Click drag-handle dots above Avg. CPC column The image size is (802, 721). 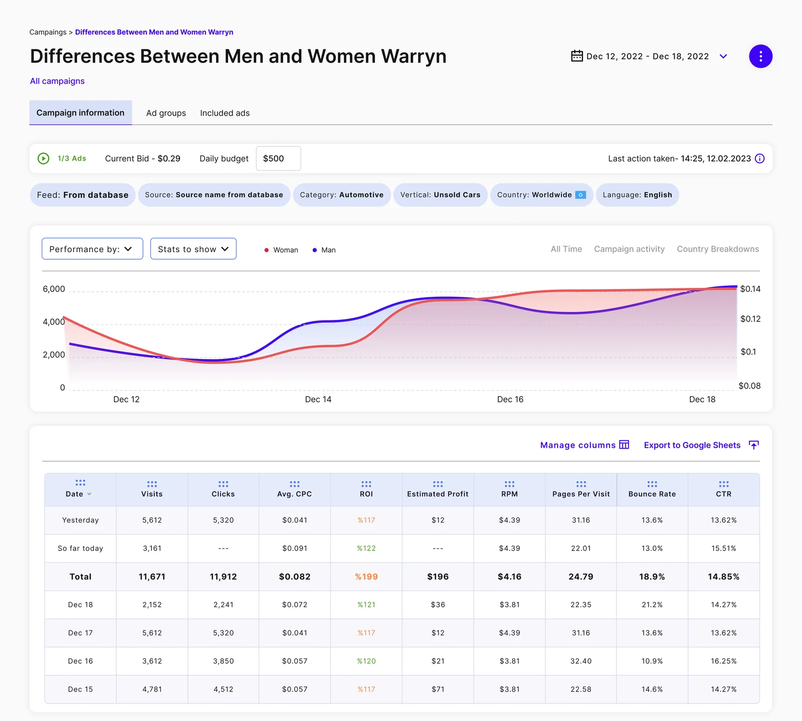295,484
